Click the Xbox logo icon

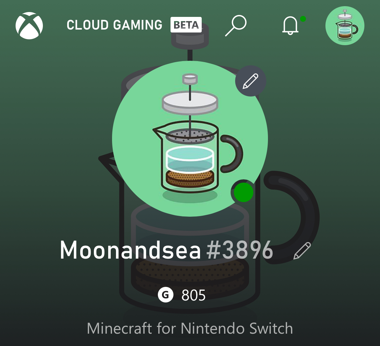click(29, 25)
